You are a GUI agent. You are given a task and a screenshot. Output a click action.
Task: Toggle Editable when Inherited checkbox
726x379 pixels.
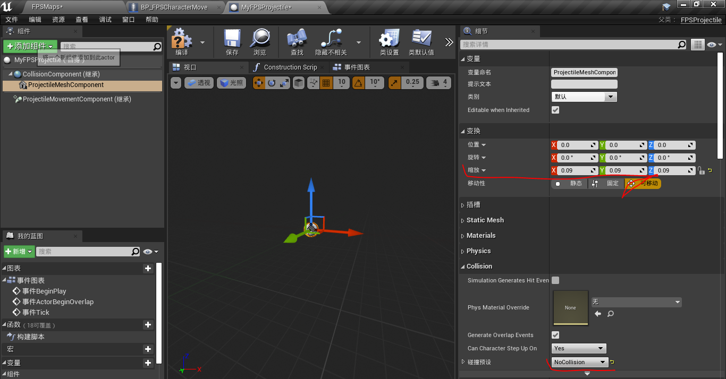(x=555, y=110)
